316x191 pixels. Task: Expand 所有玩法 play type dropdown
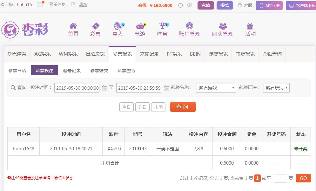(276, 88)
